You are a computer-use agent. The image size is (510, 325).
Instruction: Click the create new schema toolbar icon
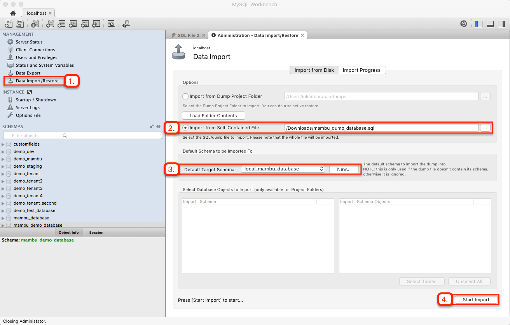point(50,24)
